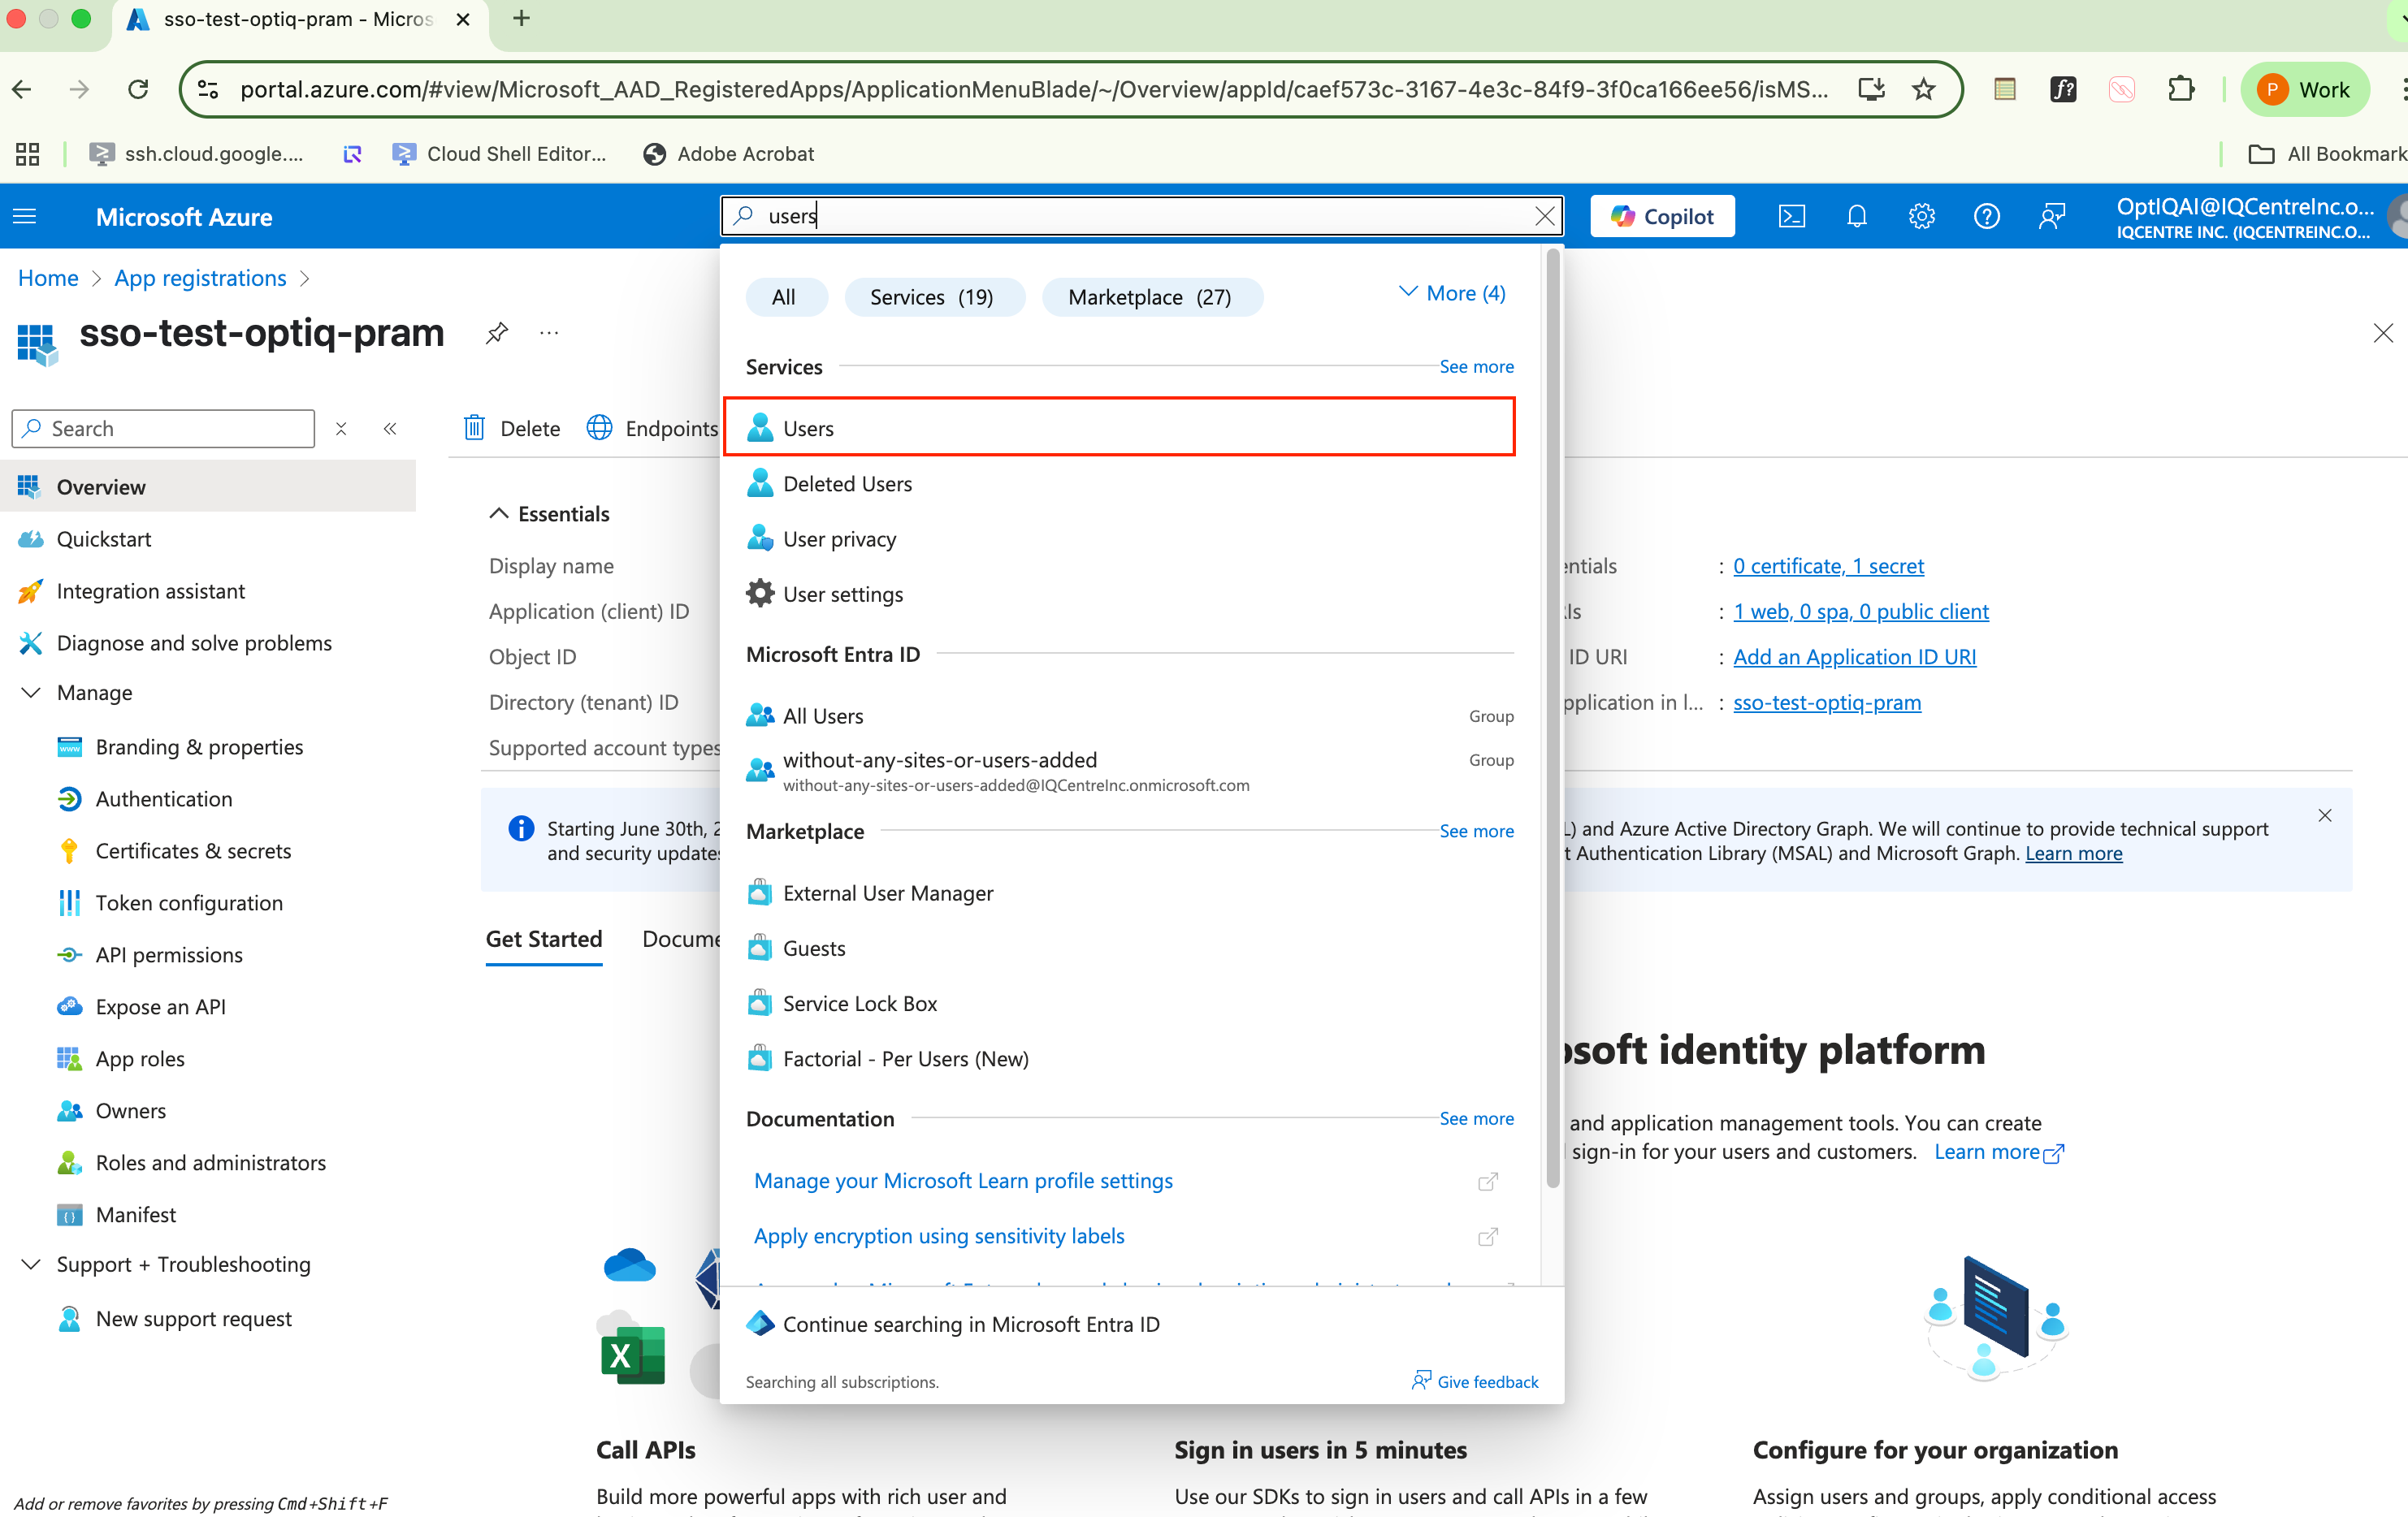See more Marketplace results
Viewport: 2408px width, 1517px height.
point(1476,832)
